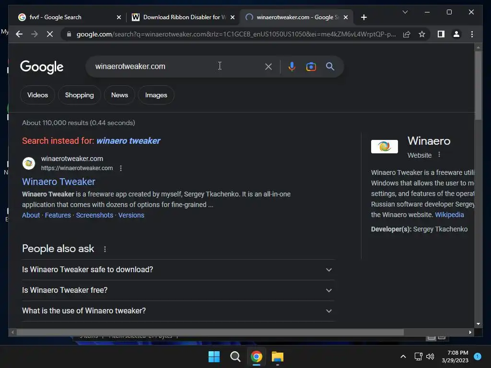Bookmark this page with star icon
This screenshot has width=491, height=368.
[x=422, y=34]
